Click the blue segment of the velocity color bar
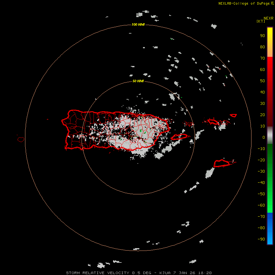The height and width of the screenshot is (275, 275). point(270,228)
